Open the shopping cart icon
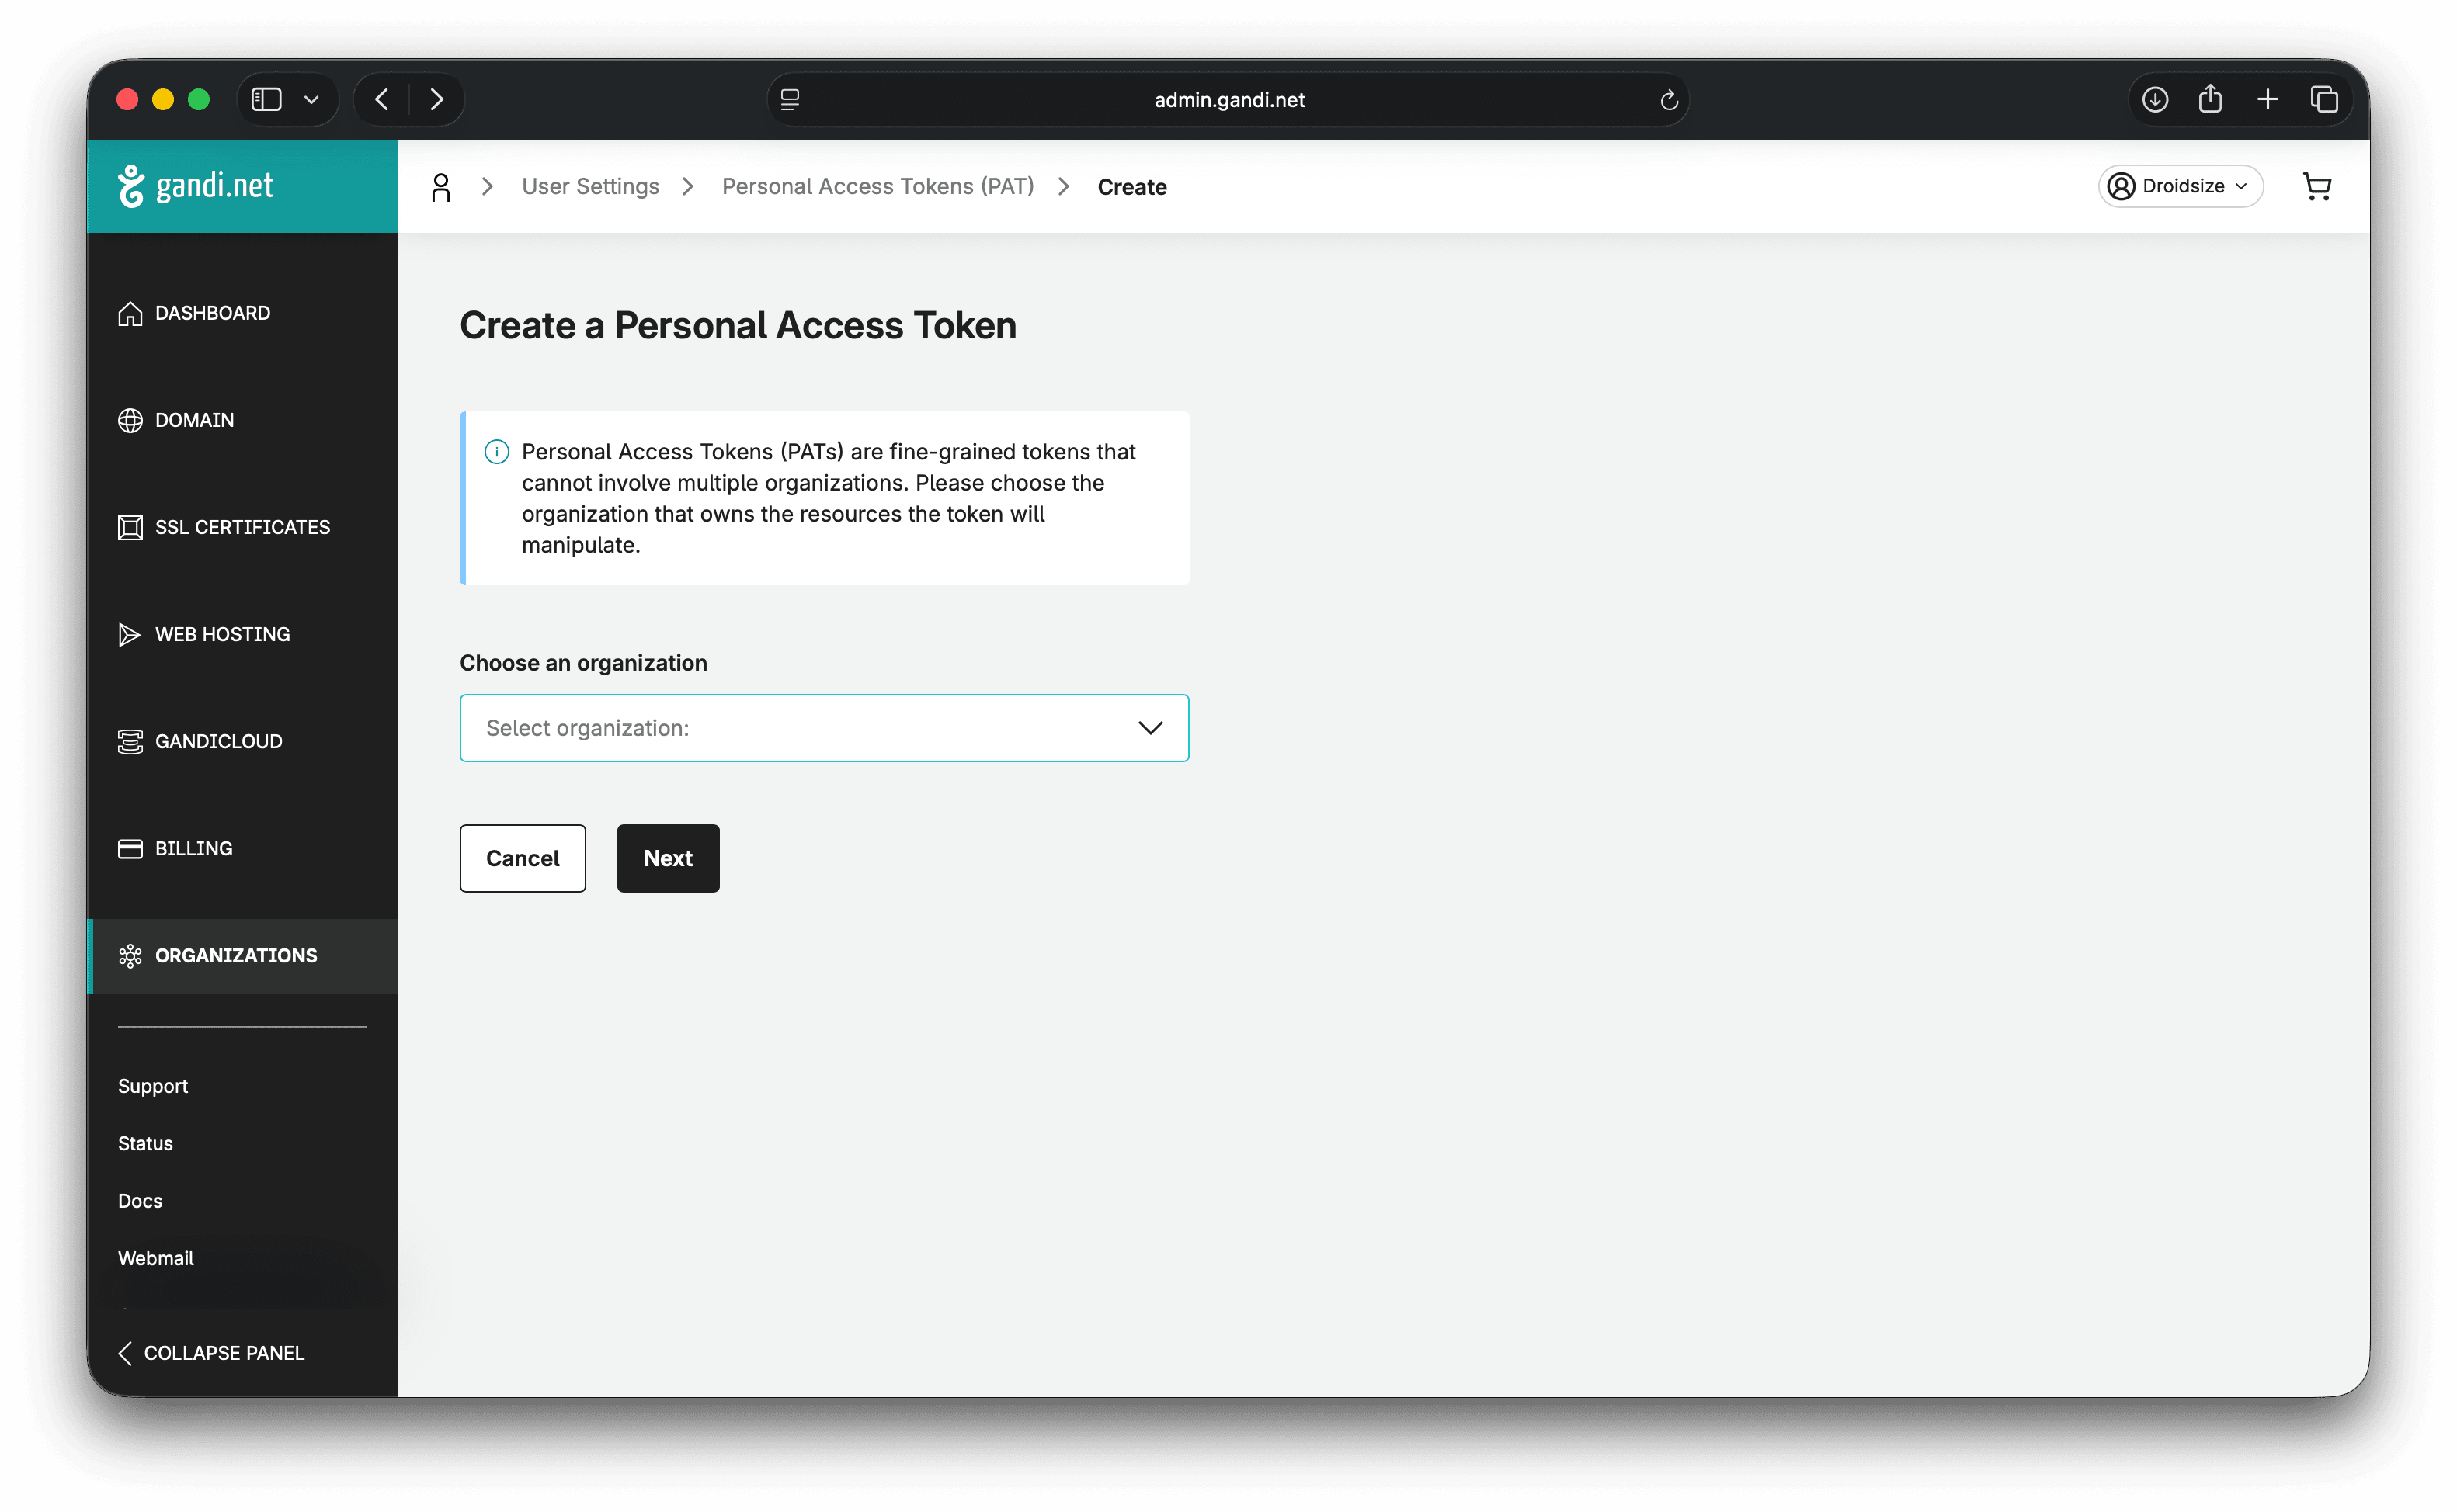The image size is (2457, 1512). pyautogui.click(x=2316, y=186)
